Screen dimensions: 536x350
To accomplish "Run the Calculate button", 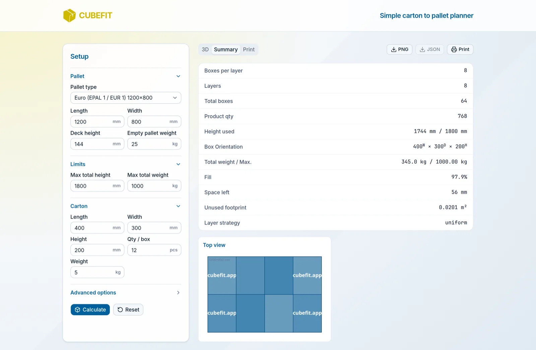I will click(90, 310).
